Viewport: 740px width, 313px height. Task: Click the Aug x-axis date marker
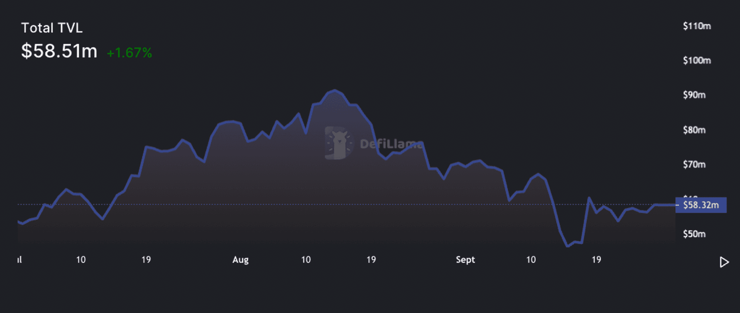click(x=240, y=260)
